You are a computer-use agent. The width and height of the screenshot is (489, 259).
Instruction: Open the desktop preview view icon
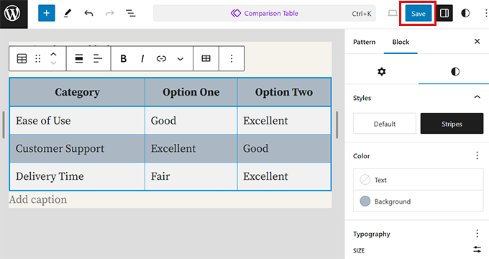click(393, 13)
